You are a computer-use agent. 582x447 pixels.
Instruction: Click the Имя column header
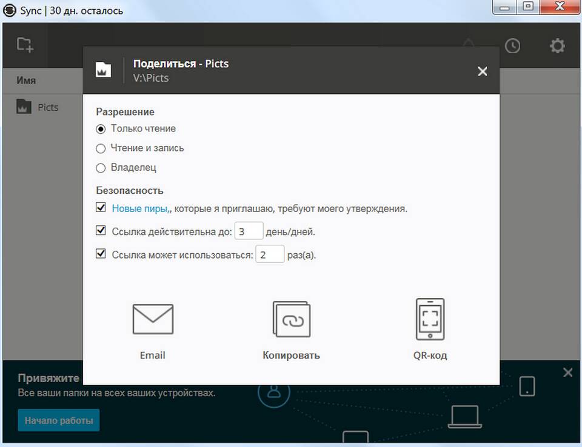tap(26, 80)
